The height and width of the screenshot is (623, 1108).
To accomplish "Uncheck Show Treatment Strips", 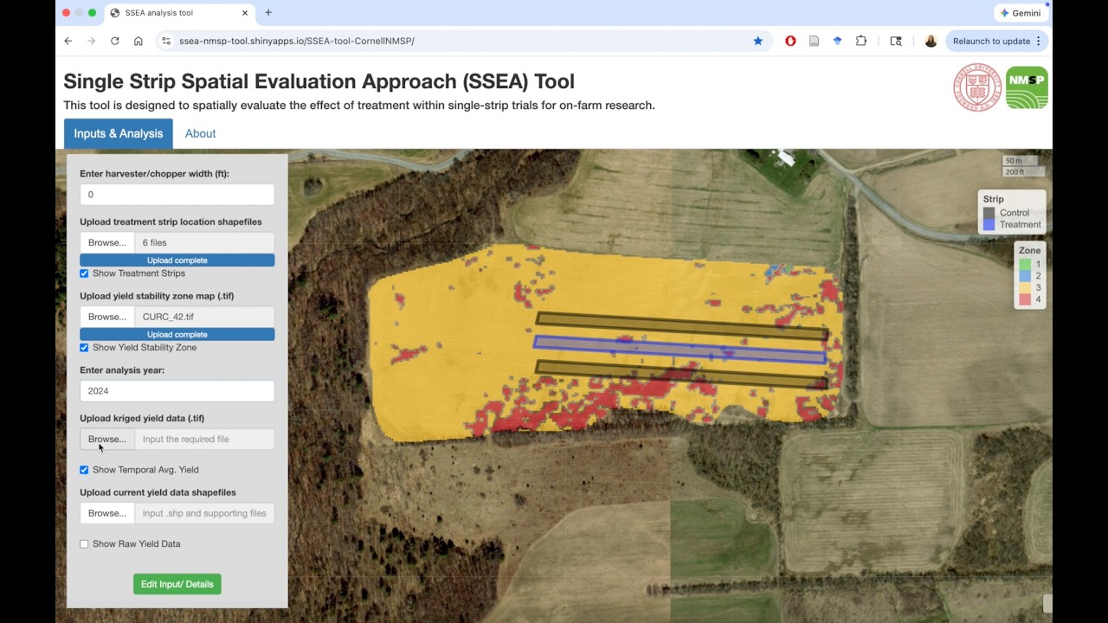I will (x=84, y=273).
